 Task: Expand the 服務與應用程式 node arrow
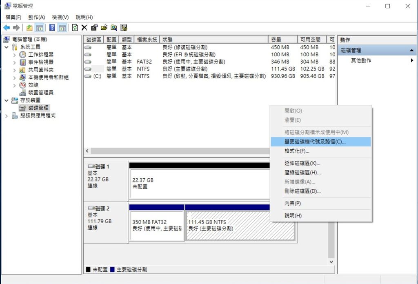7,116
